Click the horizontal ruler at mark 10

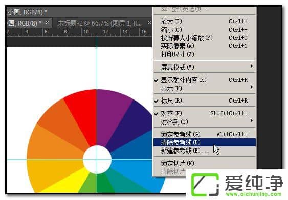click(86, 32)
